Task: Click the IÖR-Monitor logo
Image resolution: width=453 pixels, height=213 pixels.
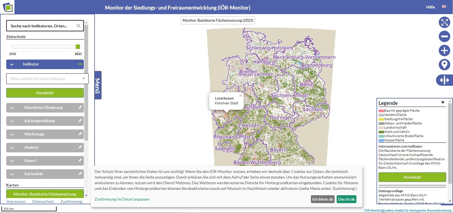Action: (x=8, y=7)
